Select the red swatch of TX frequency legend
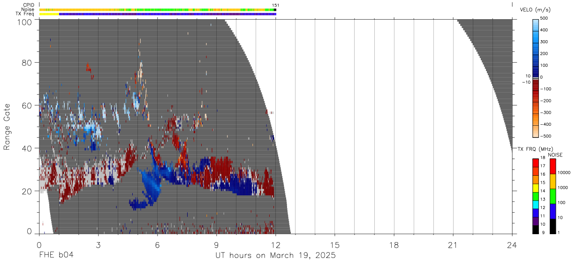The height and width of the screenshot is (265, 576). pyautogui.click(x=536, y=163)
